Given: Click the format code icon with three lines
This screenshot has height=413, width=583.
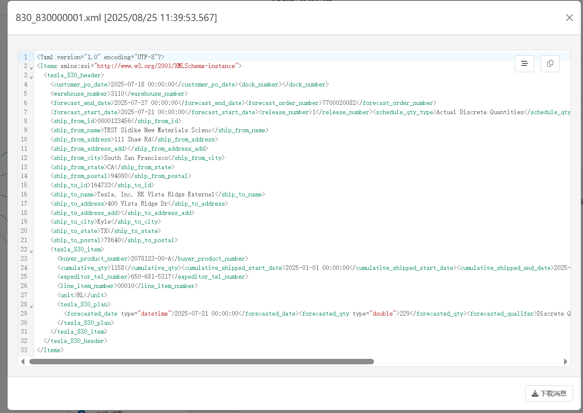Looking at the screenshot, I should (x=524, y=64).
